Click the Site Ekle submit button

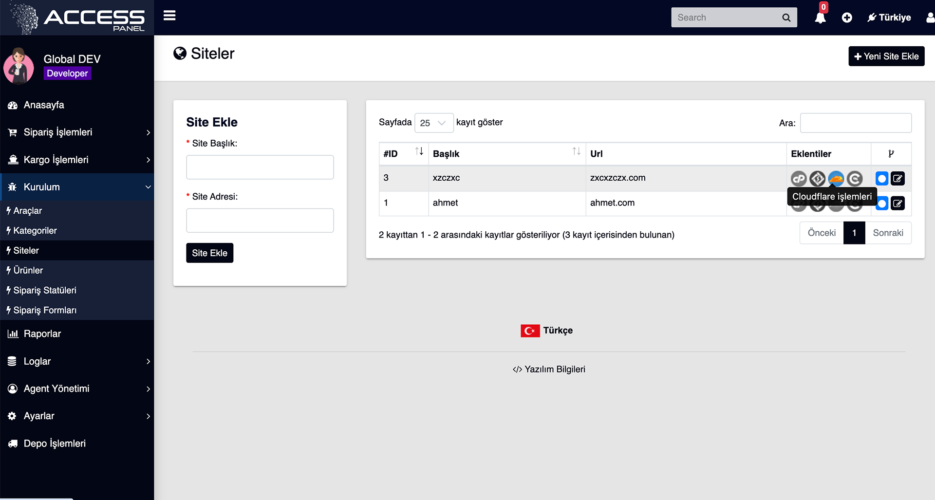(209, 253)
